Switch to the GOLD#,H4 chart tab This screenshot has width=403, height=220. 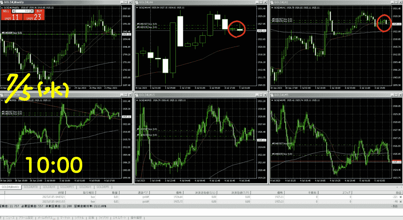coord(49,187)
